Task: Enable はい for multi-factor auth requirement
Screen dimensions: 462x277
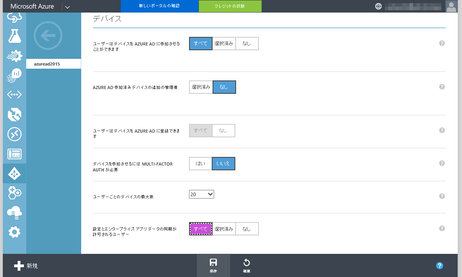Action: [x=200, y=164]
